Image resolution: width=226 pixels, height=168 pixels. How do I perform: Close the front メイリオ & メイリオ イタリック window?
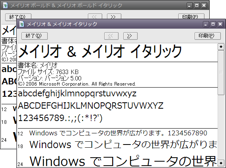[220, 24]
